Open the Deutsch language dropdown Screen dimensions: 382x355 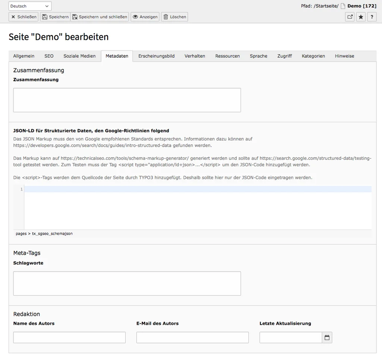pyautogui.click(x=29, y=6)
